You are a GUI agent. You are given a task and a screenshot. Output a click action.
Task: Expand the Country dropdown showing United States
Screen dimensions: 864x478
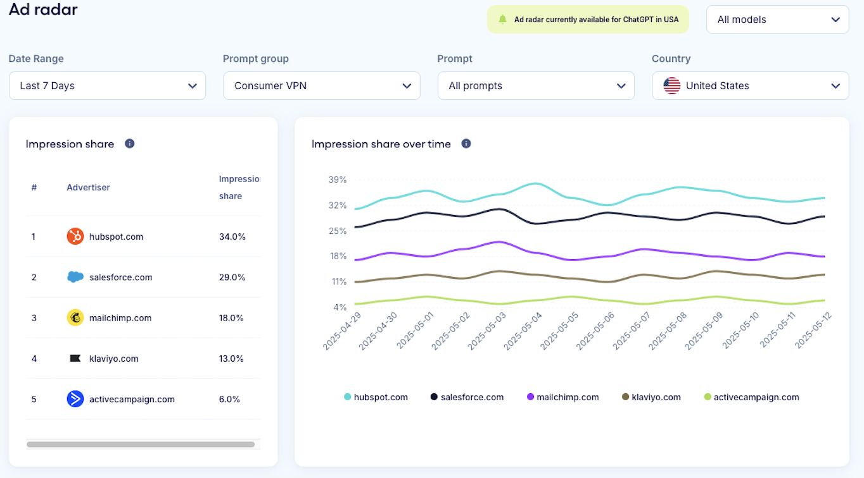tap(751, 86)
